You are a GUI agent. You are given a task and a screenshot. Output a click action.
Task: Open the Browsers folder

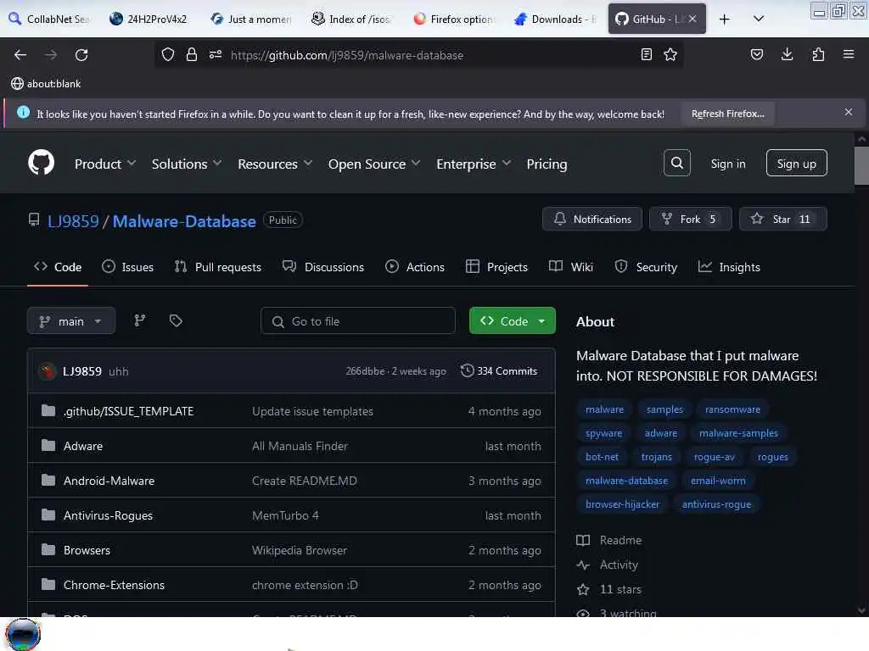87,550
